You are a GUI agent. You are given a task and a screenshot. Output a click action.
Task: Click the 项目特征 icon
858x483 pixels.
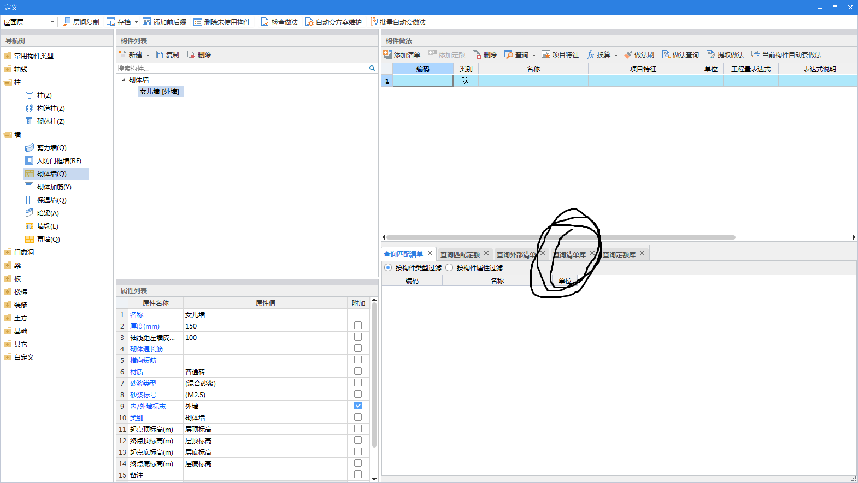tap(546, 55)
